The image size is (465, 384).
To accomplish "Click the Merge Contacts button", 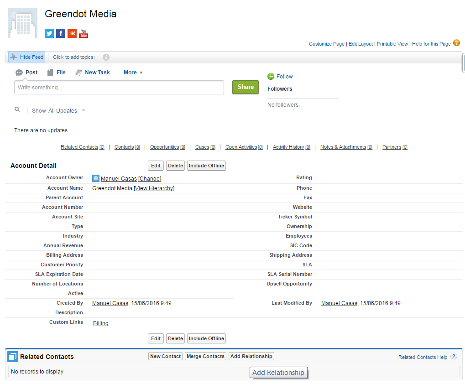I will pyautogui.click(x=205, y=356).
